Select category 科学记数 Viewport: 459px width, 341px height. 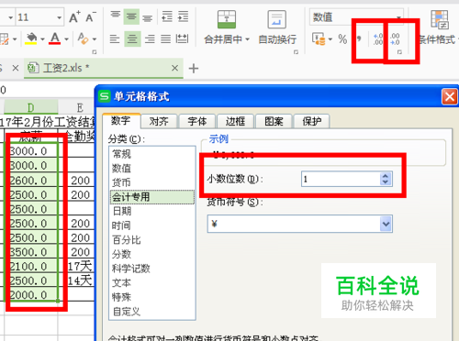[x=152, y=269]
